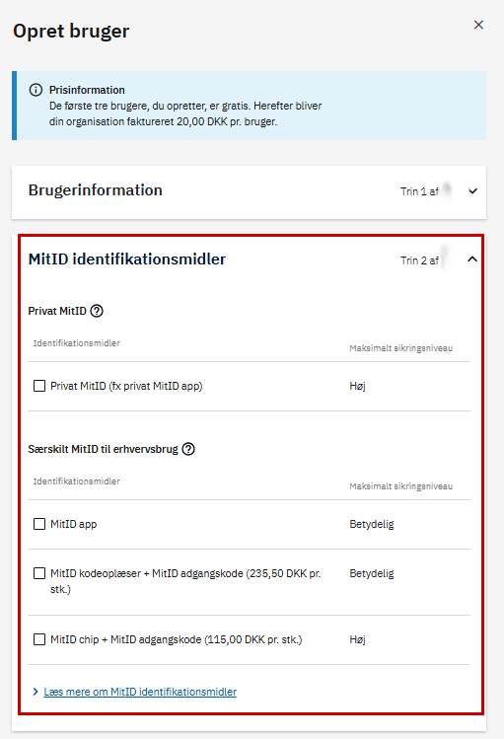Click the MitID app label text
Image resolution: width=504 pixels, height=739 pixels.
click(74, 524)
